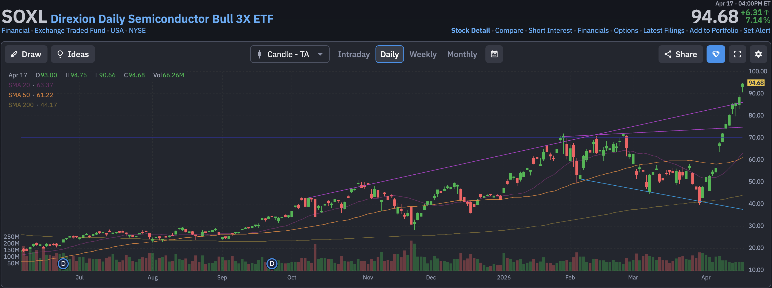Click the USA country link
This screenshot has width=772, height=288.
[x=117, y=31]
